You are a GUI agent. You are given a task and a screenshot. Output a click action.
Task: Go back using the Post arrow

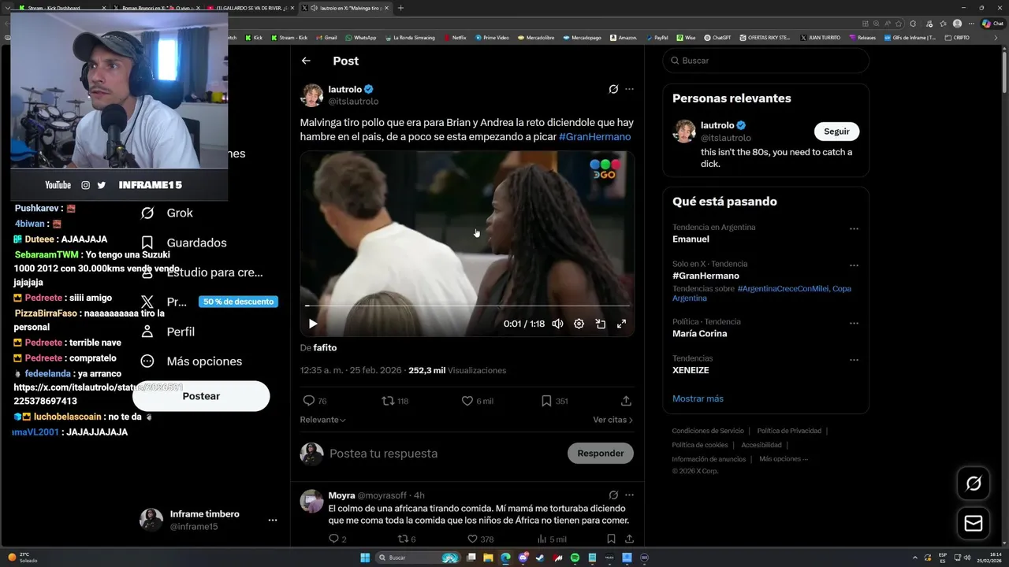click(306, 61)
